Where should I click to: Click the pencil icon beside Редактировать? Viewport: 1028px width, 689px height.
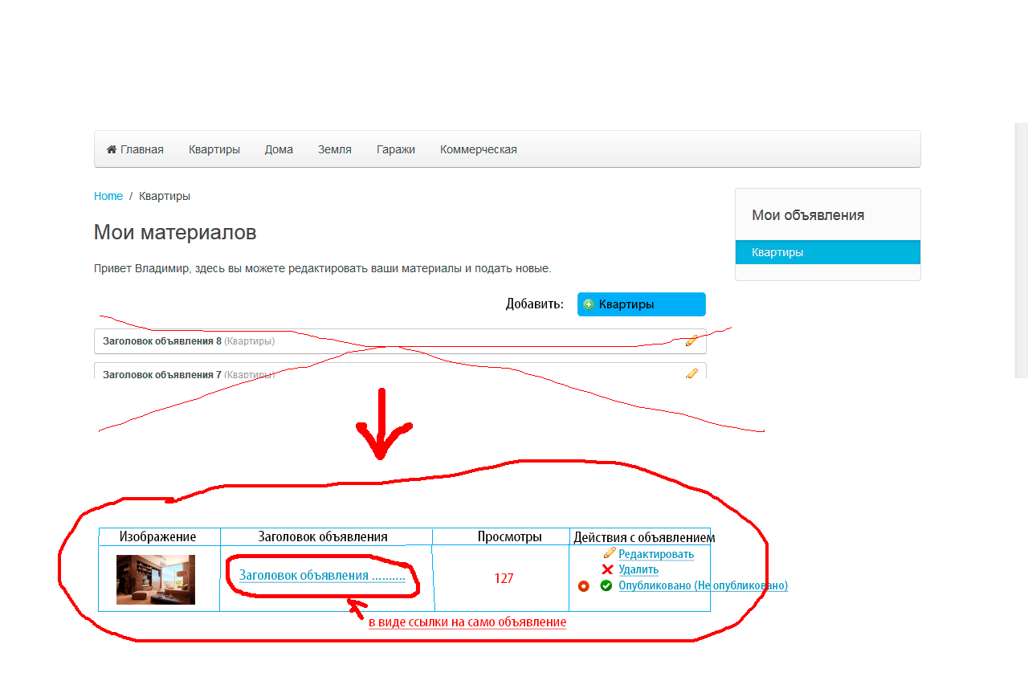click(610, 552)
